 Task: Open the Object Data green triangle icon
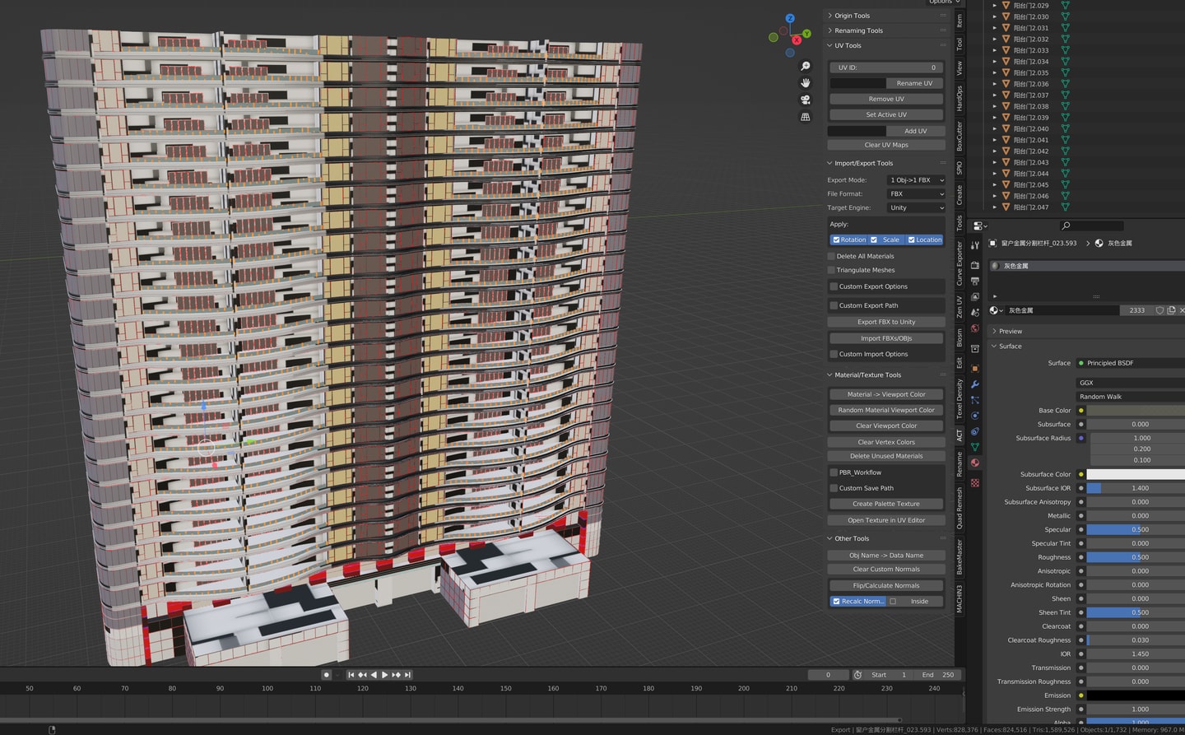(975, 447)
